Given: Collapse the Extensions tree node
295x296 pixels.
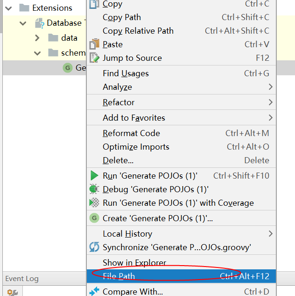Looking at the screenshot, I should pyautogui.click(x=8, y=8).
